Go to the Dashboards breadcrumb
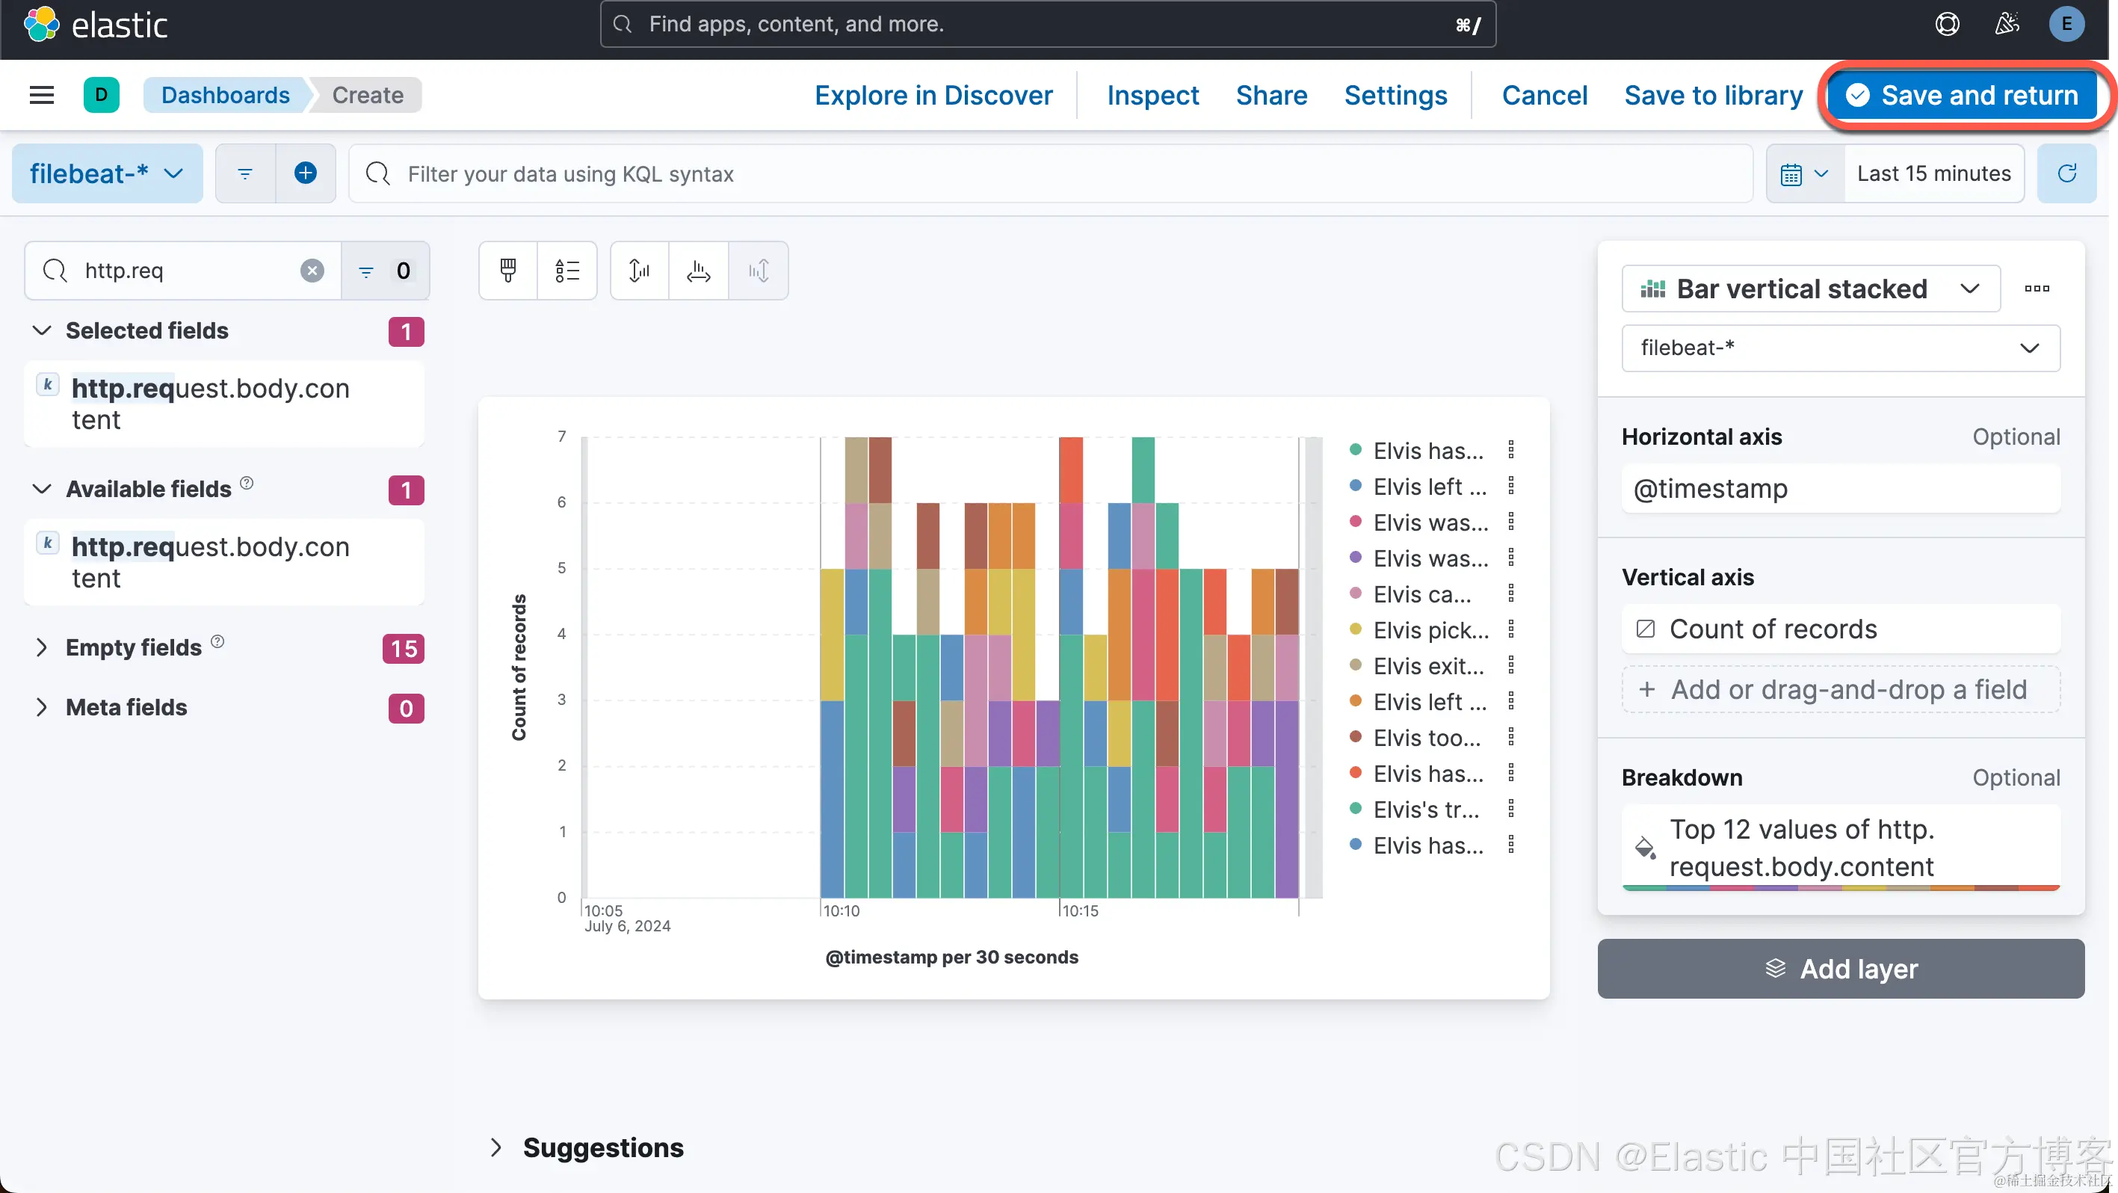 tap(225, 96)
